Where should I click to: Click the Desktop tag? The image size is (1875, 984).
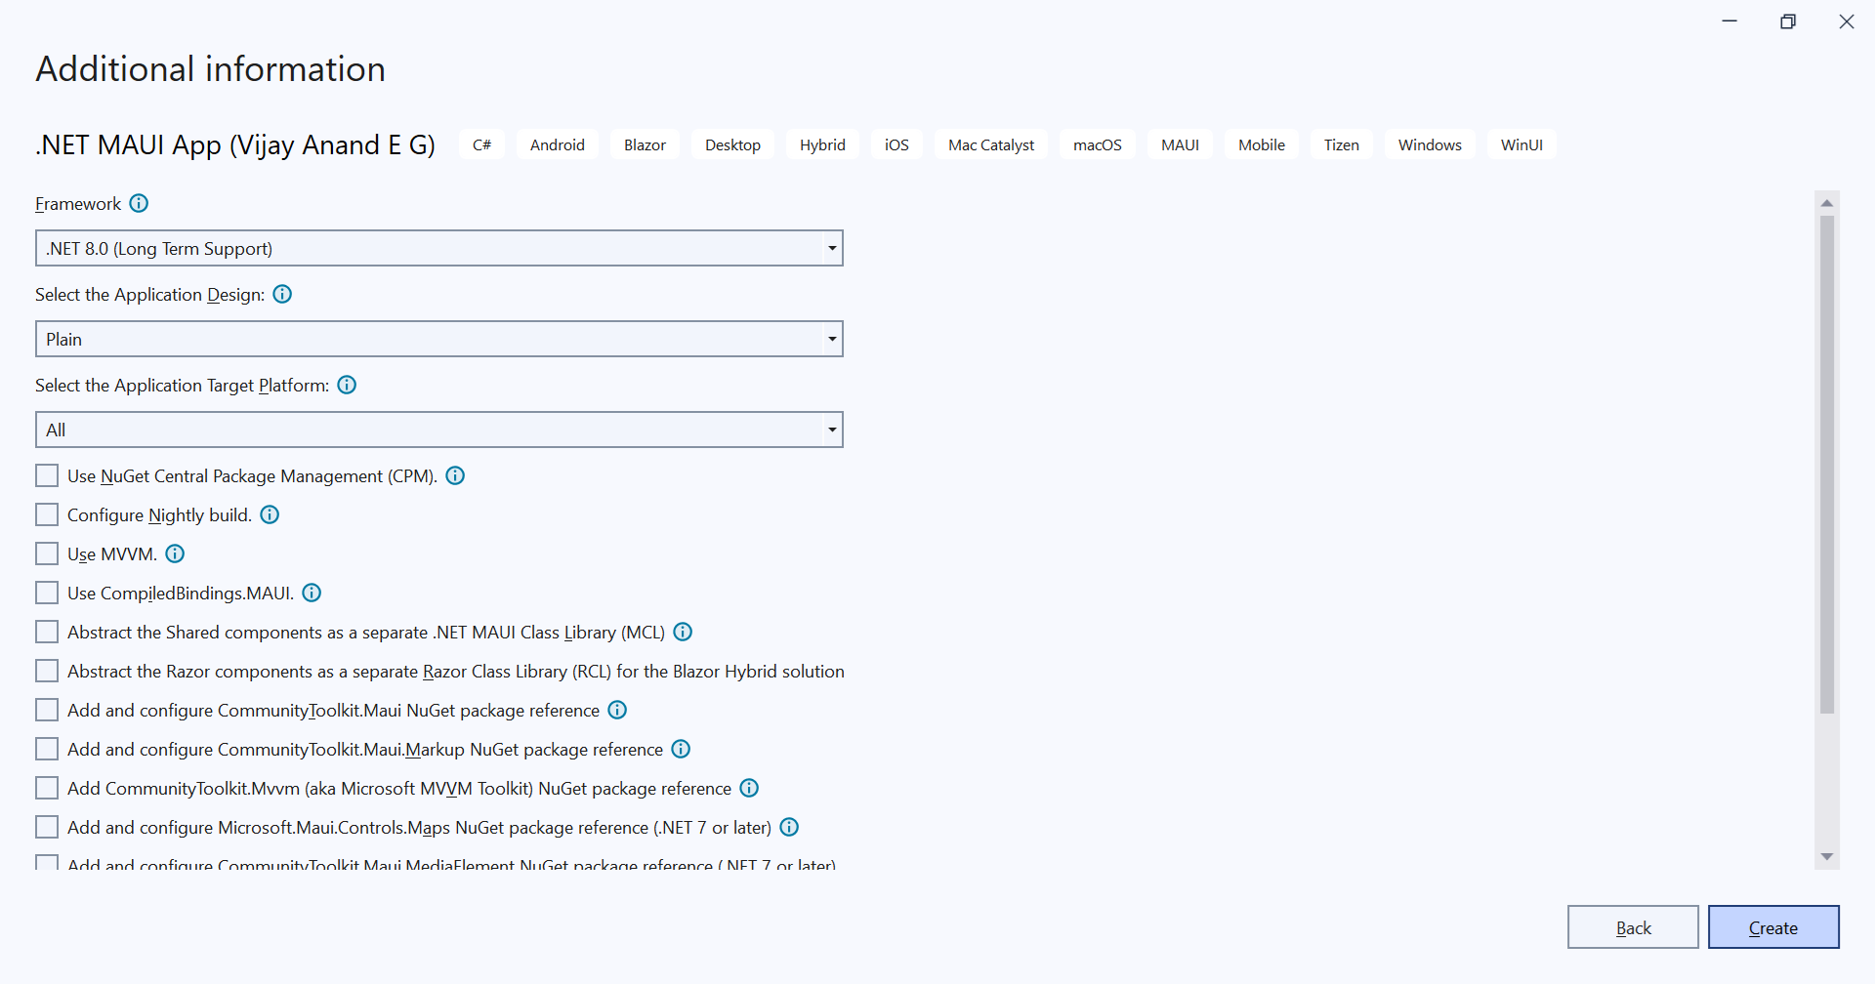click(x=732, y=144)
